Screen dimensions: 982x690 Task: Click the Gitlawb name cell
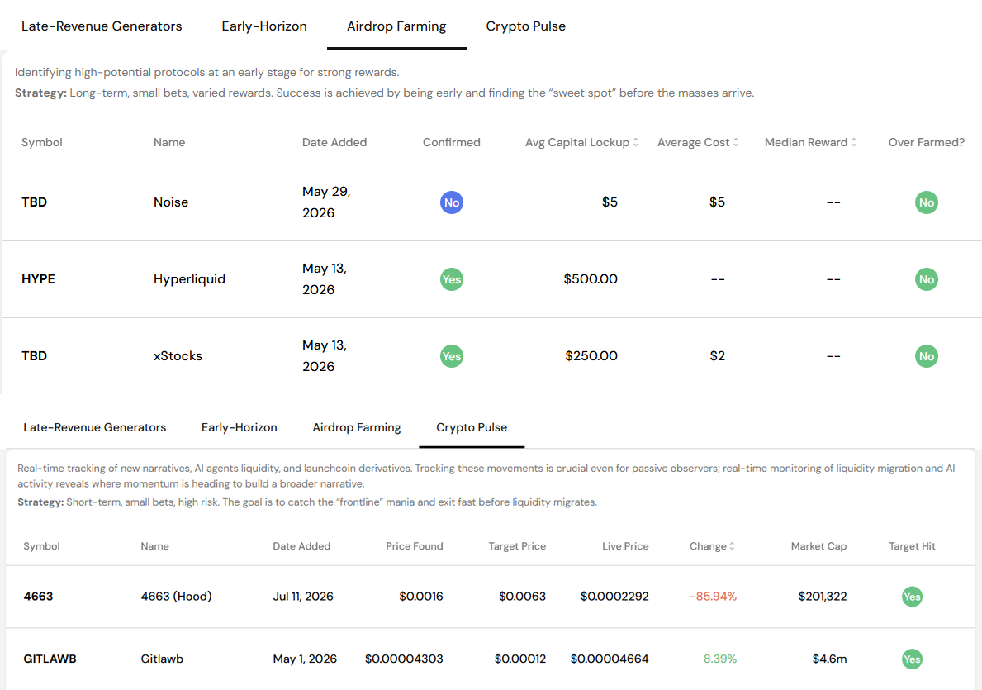click(x=162, y=659)
